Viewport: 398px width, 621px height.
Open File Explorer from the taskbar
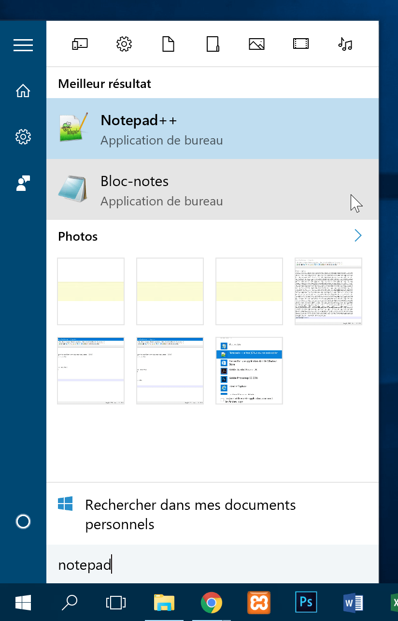(164, 602)
